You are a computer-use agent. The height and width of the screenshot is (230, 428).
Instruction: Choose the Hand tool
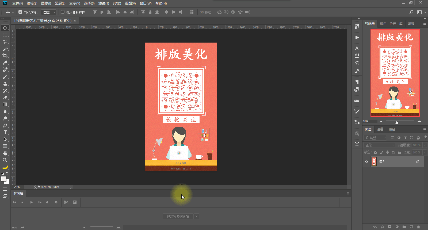click(x=5, y=153)
